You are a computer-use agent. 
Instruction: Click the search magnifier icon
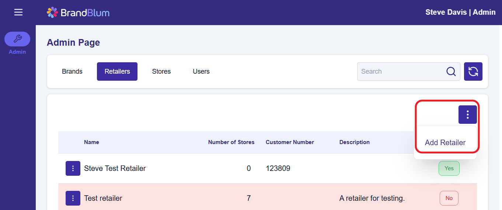tap(451, 71)
